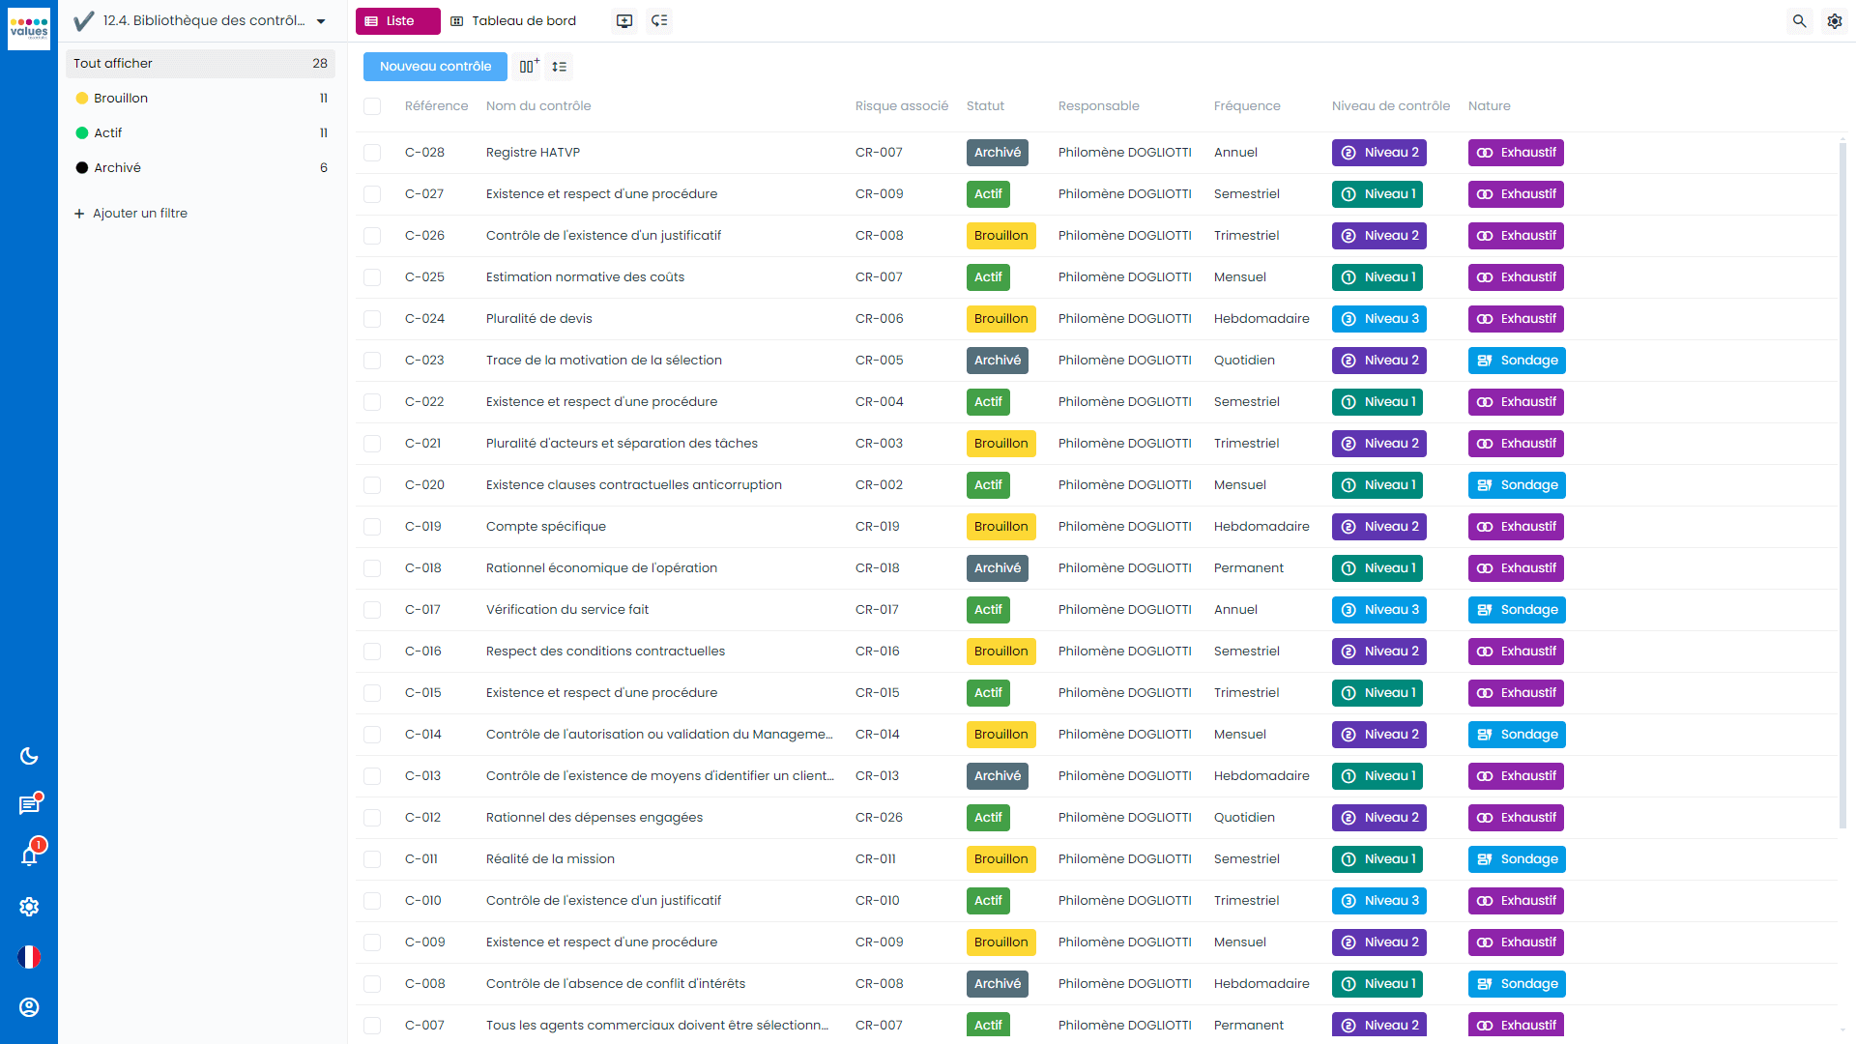Click Nouveau contrôle button
The height and width of the screenshot is (1044, 1856).
[x=435, y=67]
